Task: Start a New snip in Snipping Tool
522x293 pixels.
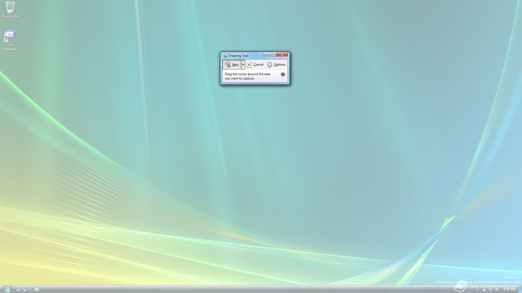Action: click(232, 65)
